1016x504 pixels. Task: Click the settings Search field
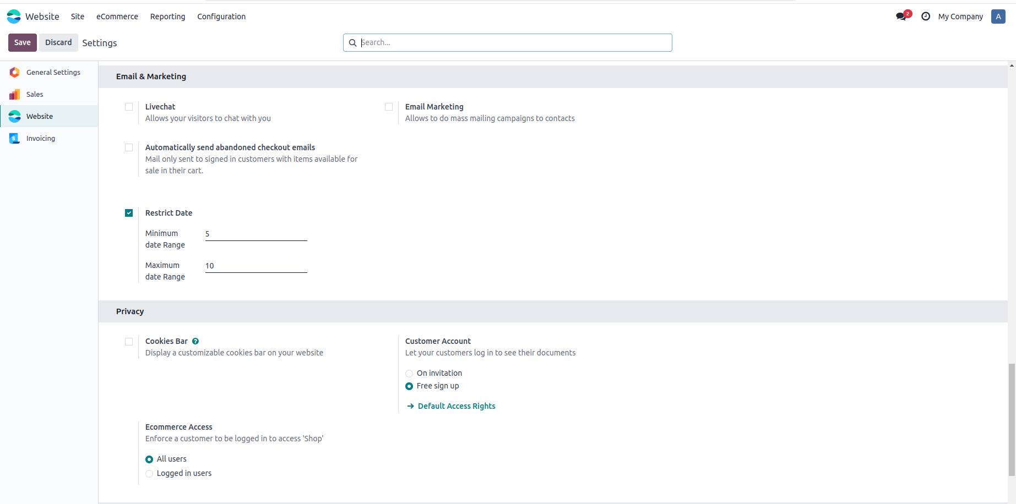pyautogui.click(x=512, y=42)
